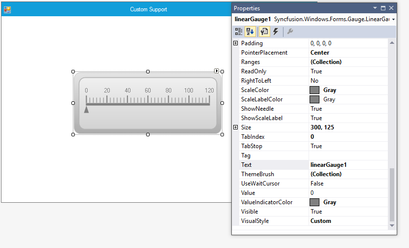This screenshot has height=248, width=409.
Task: Click the Value property field
Action: [348, 193]
